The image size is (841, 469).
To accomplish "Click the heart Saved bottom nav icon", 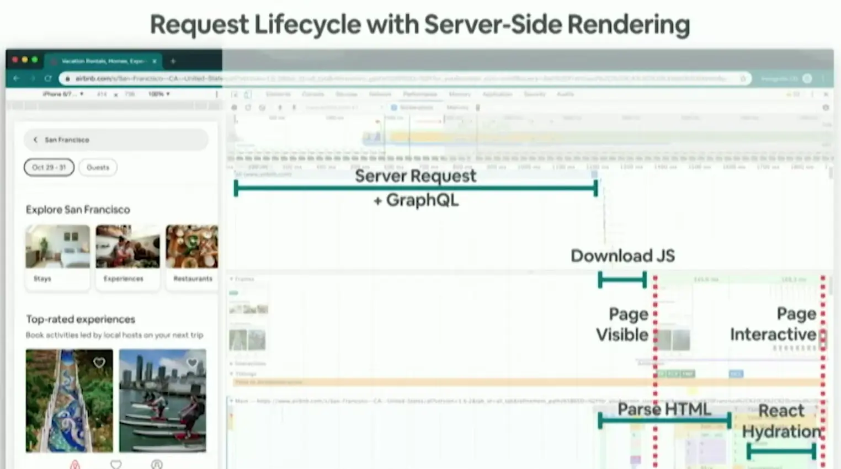I will (x=116, y=465).
